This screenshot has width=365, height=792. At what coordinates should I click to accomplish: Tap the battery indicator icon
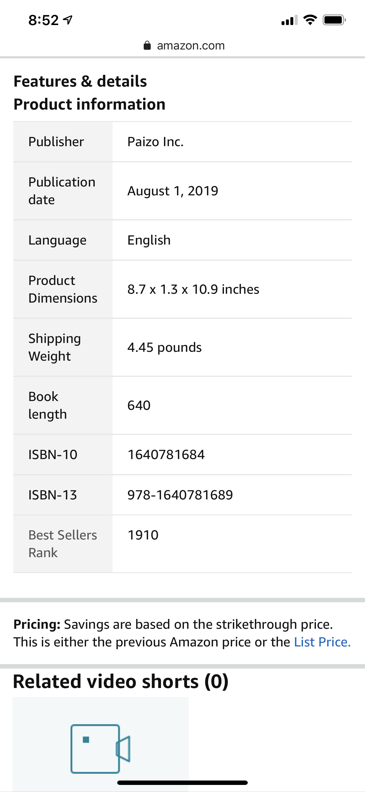334,20
